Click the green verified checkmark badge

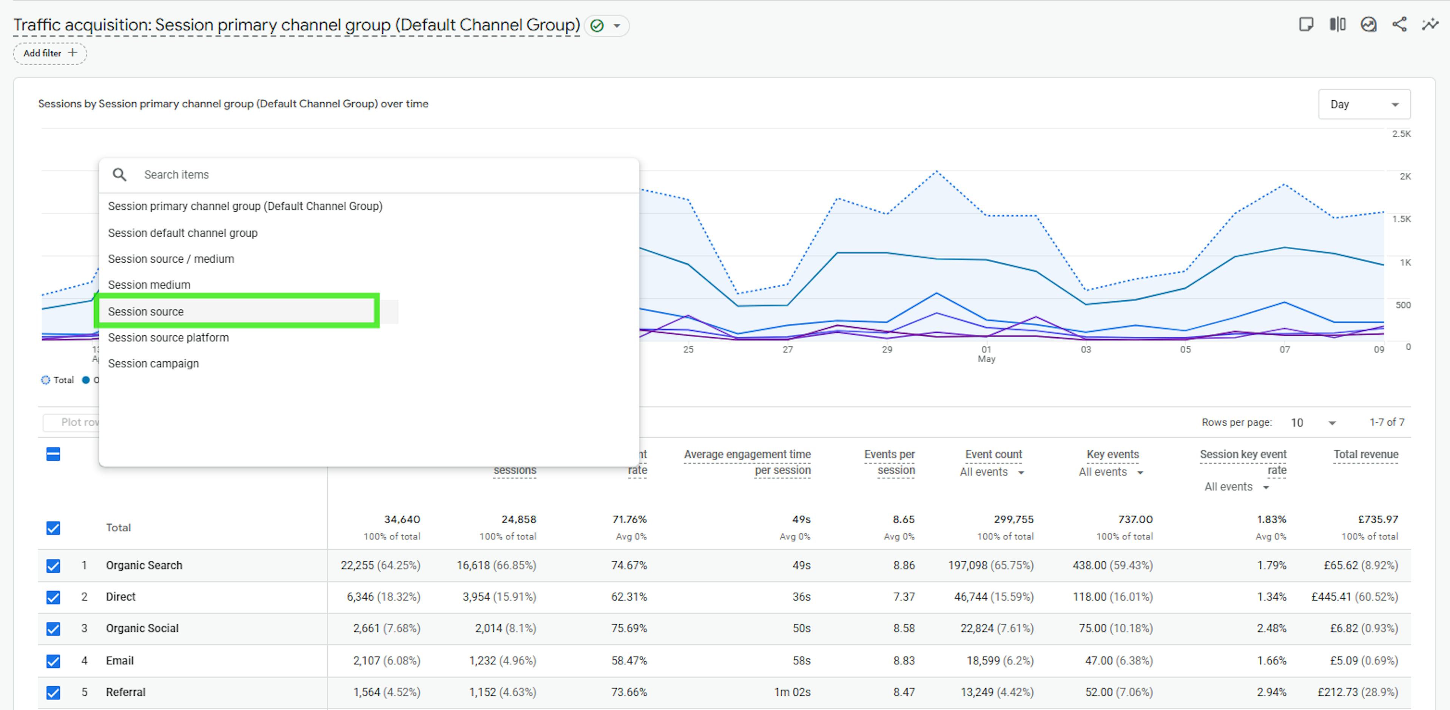597,26
